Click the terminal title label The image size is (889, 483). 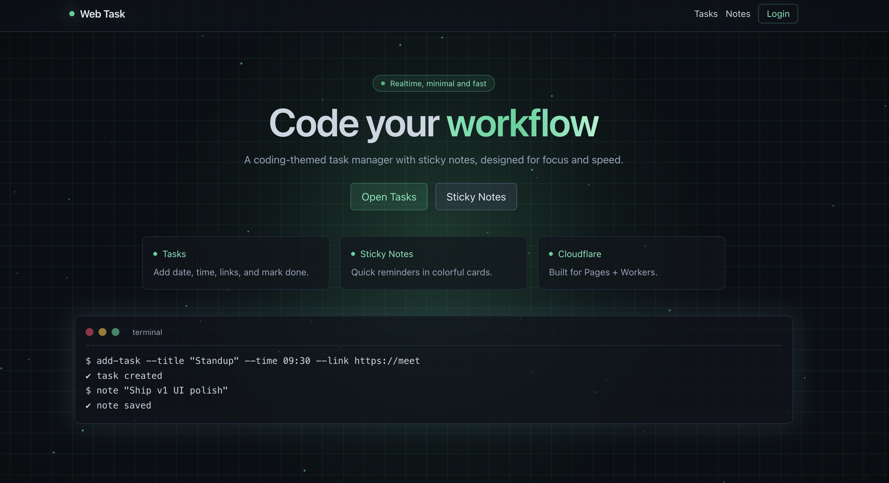click(147, 332)
